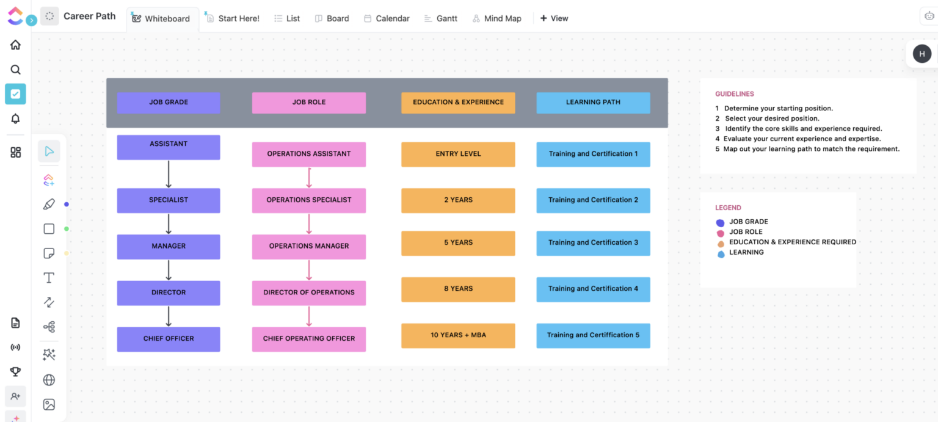Screen dimensions: 938x422
Task: Open the whiteboard templates tool
Action: pyautogui.click(x=49, y=180)
